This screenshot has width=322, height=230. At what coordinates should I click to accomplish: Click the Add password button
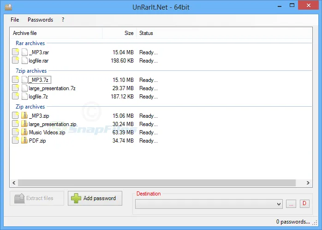pyautogui.click(x=95, y=198)
